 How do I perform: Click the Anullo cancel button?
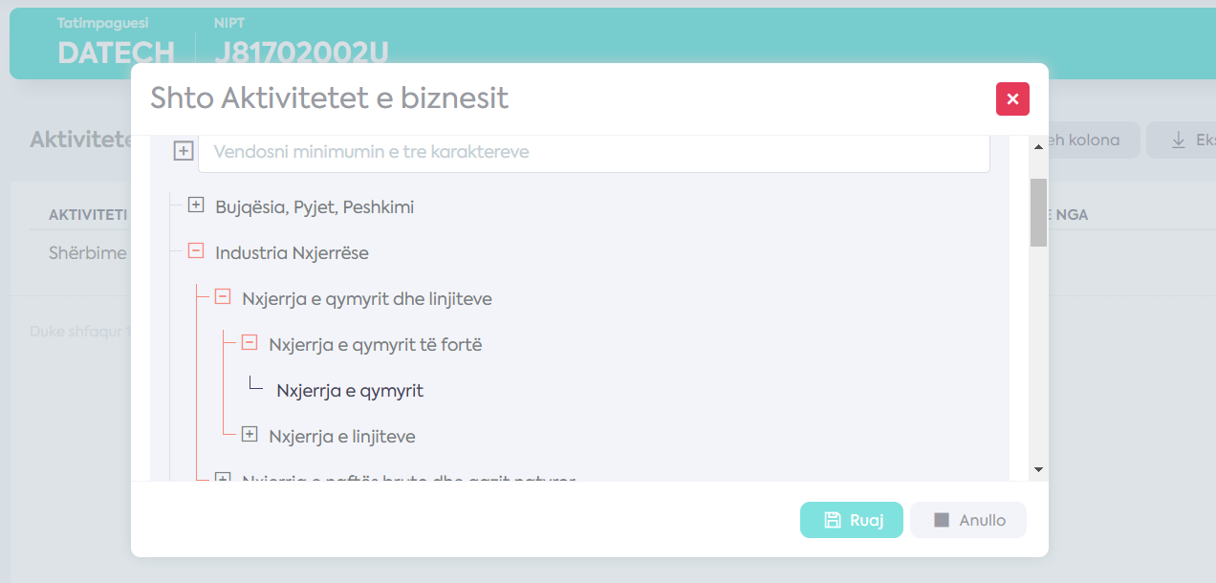tap(968, 520)
